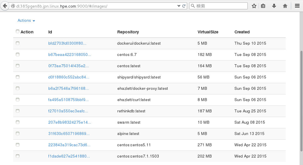This screenshot has width=303, height=165.
Task: Open the URL bar history dropdown arrow
Action: click(x=179, y=6)
